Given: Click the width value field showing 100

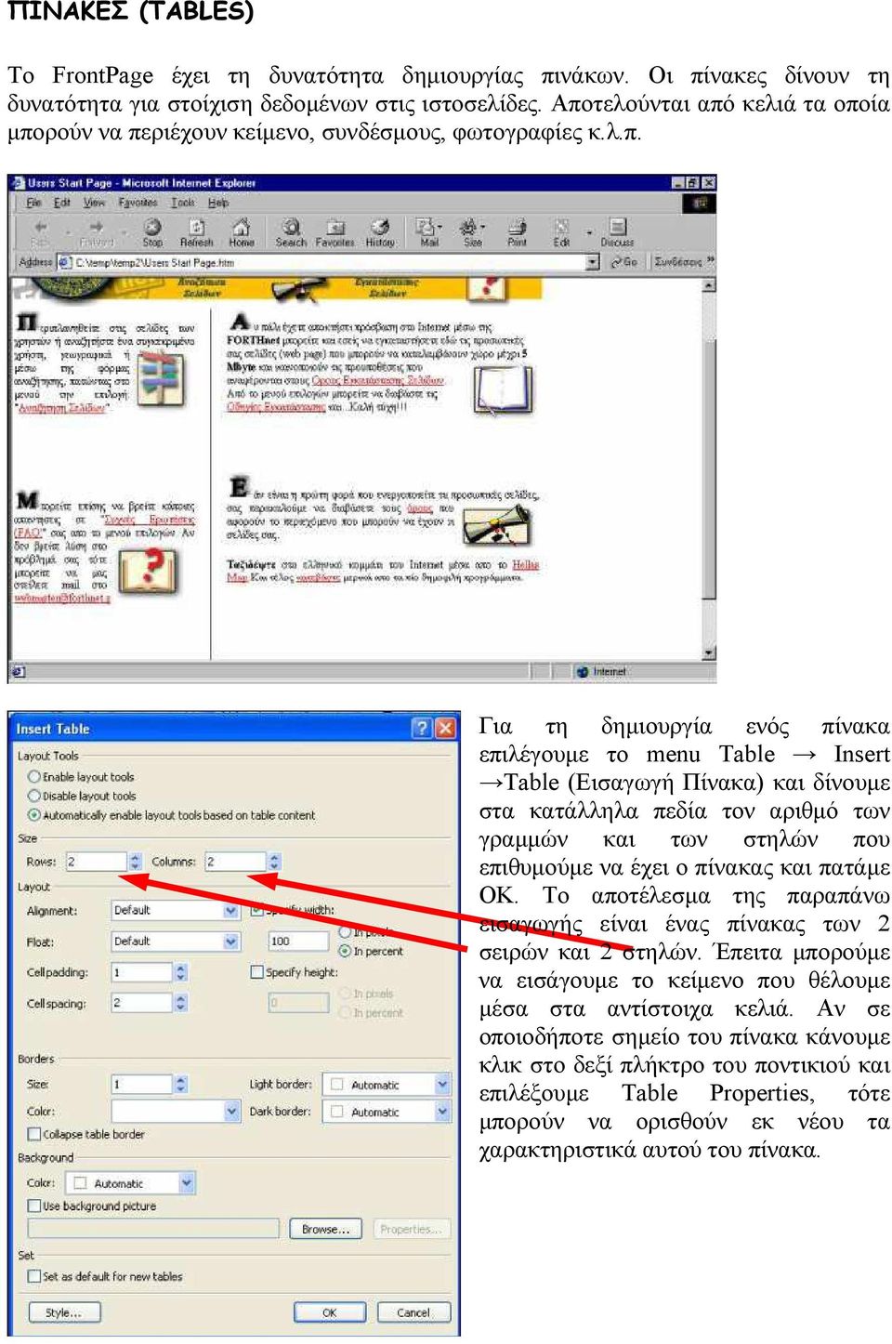Looking at the screenshot, I should pyautogui.click(x=297, y=942).
